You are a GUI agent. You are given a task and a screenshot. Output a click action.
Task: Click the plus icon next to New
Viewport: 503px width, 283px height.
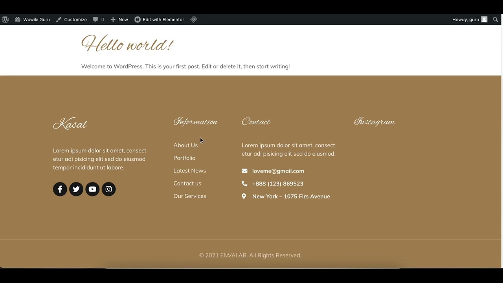[113, 19]
